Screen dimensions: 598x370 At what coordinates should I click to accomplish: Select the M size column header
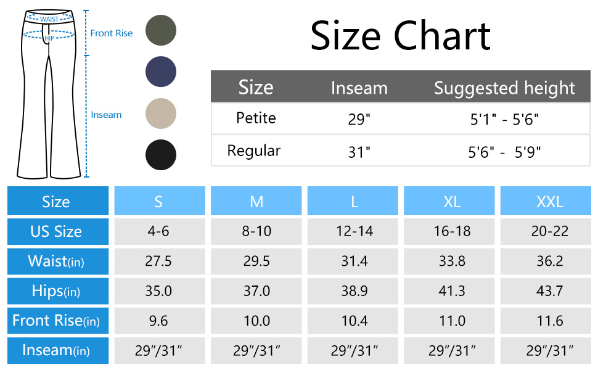point(256,202)
